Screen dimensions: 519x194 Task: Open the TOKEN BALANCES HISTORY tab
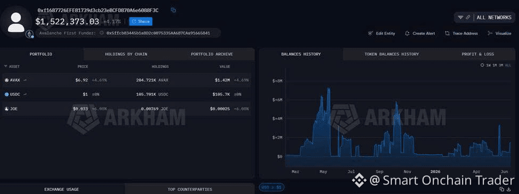pos(392,54)
